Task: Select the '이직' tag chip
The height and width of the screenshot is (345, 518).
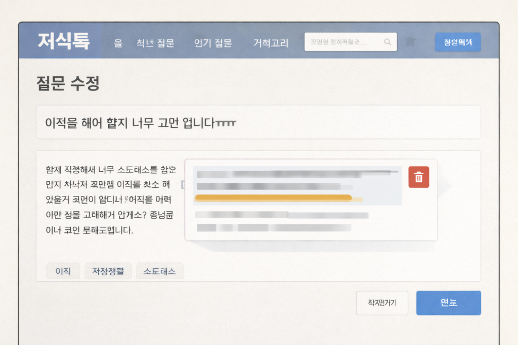Action: pos(63,271)
